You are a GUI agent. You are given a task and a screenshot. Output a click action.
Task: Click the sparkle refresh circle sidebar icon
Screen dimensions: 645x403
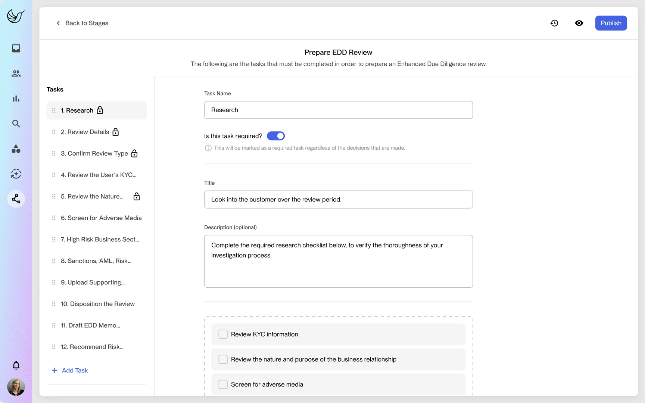[x=16, y=174]
